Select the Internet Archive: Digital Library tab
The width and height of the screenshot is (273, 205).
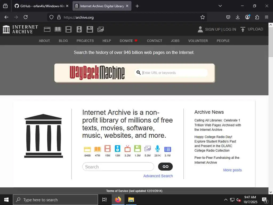[x=102, y=6]
